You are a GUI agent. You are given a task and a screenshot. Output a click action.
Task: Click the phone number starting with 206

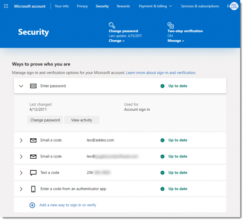click(x=98, y=173)
